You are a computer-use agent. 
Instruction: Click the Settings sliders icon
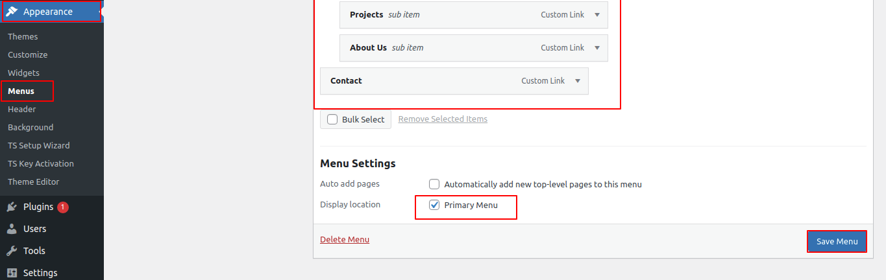(x=12, y=273)
